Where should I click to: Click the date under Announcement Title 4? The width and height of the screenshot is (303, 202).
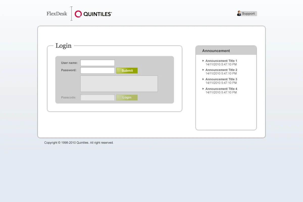pyautogui.click(x=221, y=92)
